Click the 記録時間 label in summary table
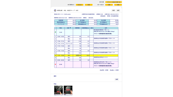Viewport: 173px width, 97px height. point(61,20)
